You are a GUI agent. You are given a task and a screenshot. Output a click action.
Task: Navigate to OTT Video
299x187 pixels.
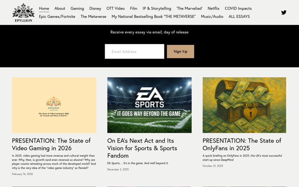[115, 8]
